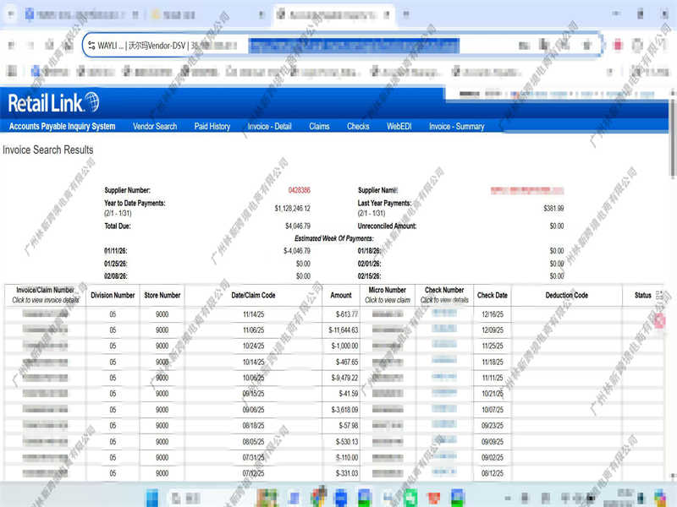The width and height of the screenshot is (677, 507).
Task: Click the Date/Claim Code column header
Action: 253,295
